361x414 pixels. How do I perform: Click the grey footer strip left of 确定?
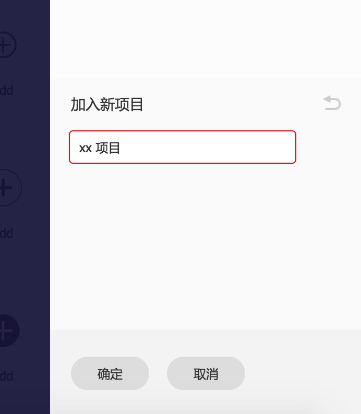tap(60, 373)
